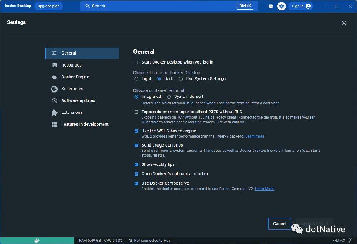
Task: Click the not connected plug icon
Action: click(130, 241)
